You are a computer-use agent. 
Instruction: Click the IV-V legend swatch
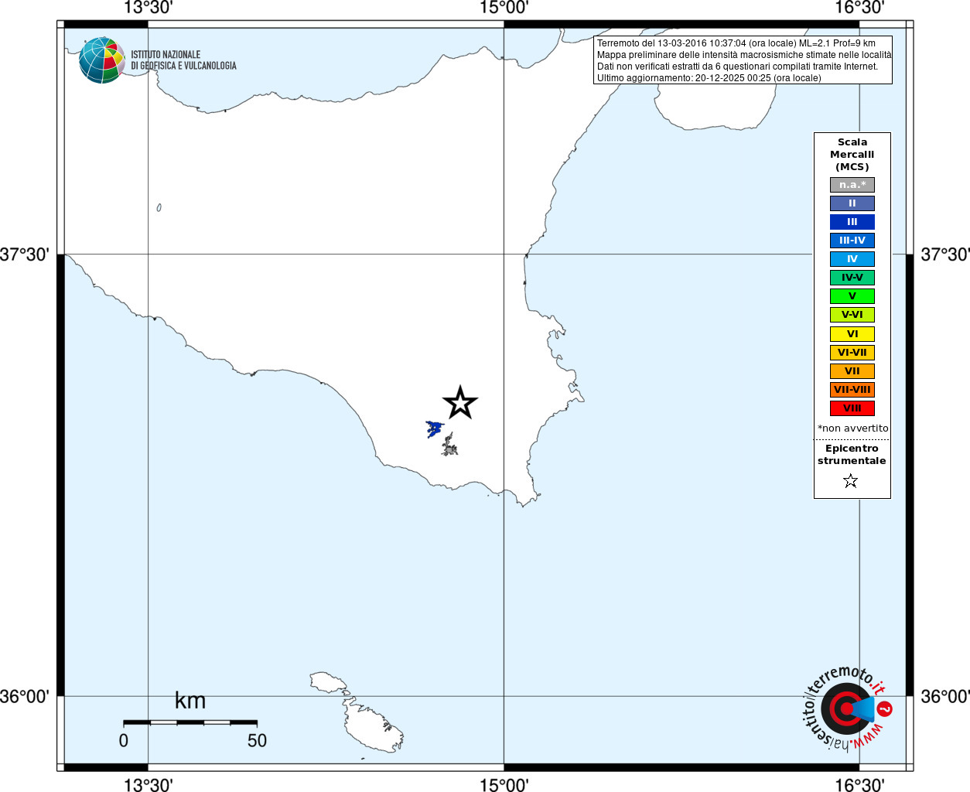(x=852, y=278)
